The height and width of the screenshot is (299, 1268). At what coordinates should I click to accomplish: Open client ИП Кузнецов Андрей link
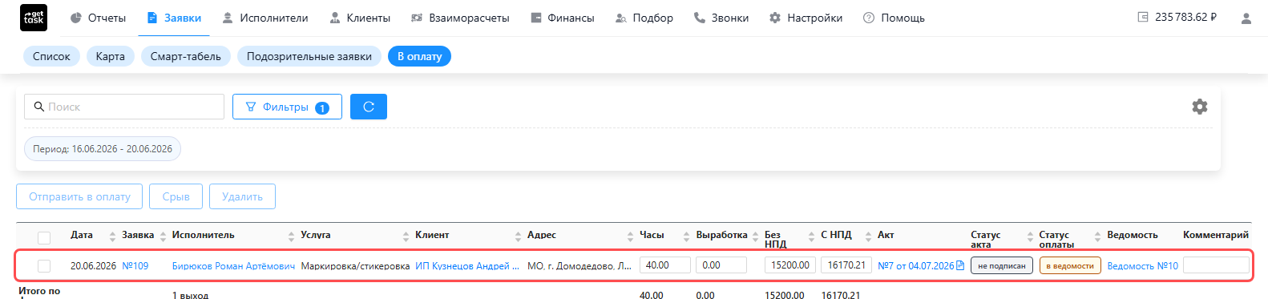466,266
